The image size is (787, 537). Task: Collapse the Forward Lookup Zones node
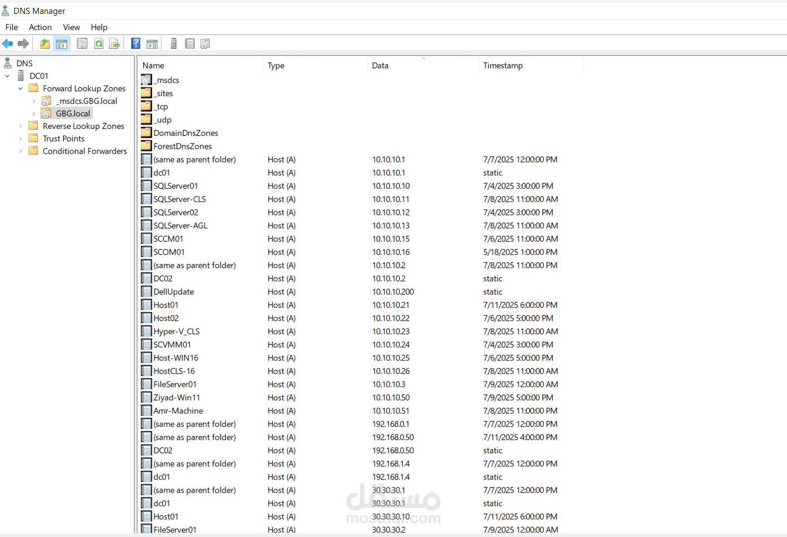pos(21,89)
